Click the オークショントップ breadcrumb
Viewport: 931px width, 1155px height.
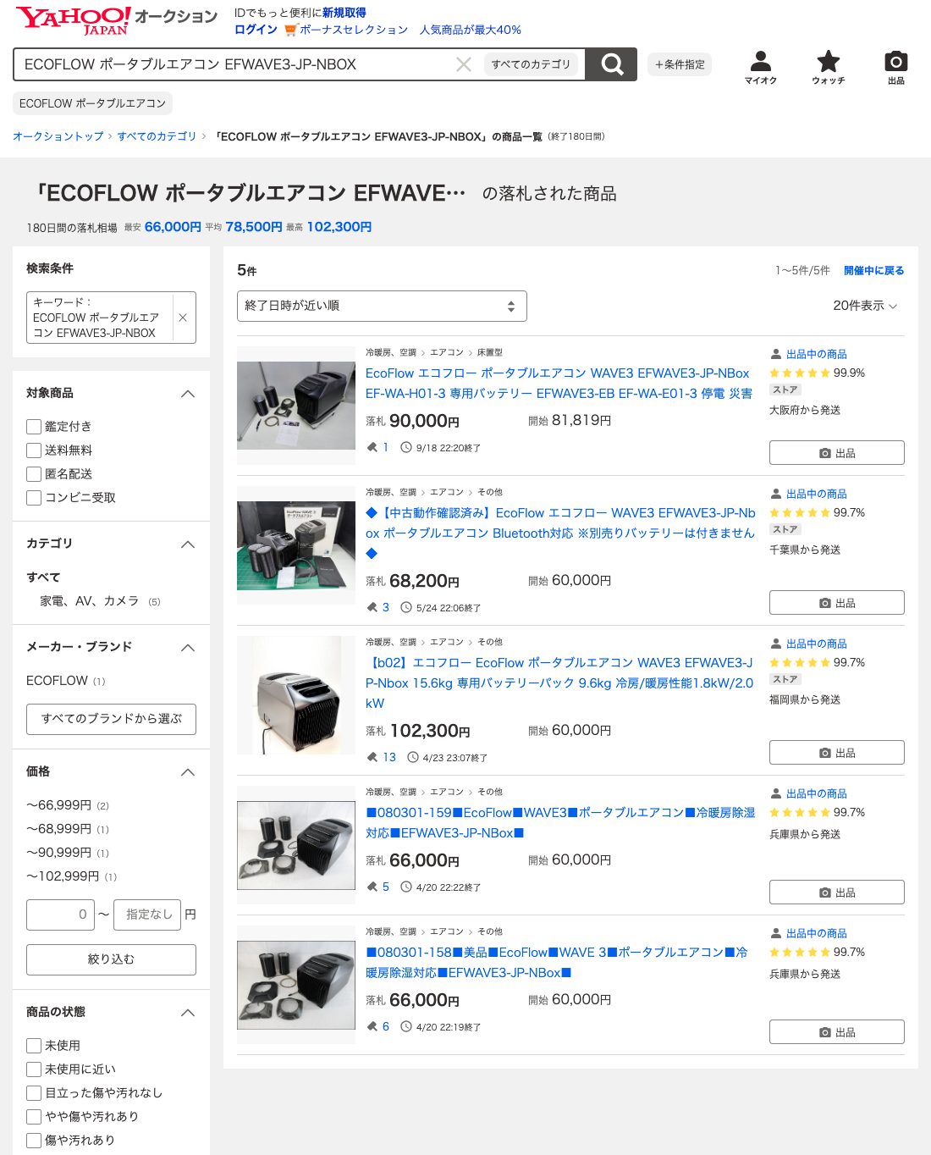pyautogui.click(x=58, y=136)
